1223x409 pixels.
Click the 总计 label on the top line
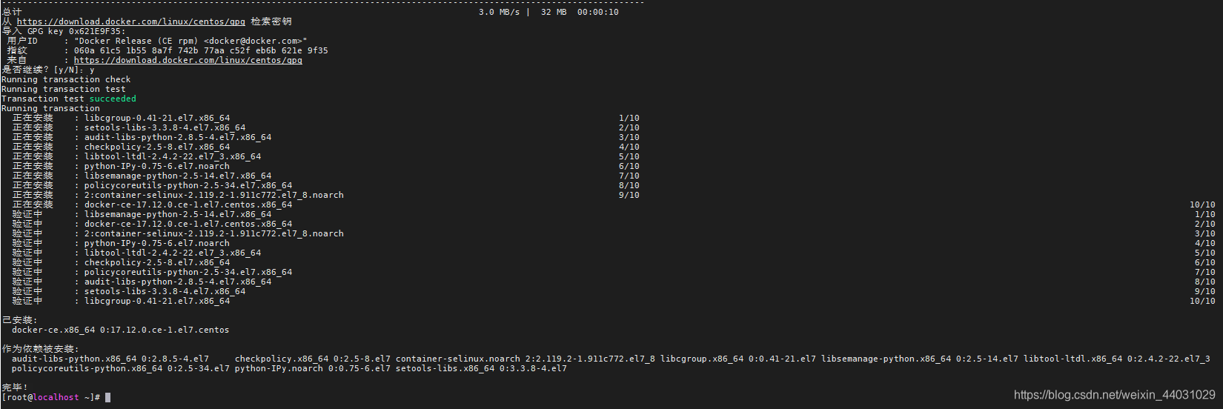coord(12,12)
